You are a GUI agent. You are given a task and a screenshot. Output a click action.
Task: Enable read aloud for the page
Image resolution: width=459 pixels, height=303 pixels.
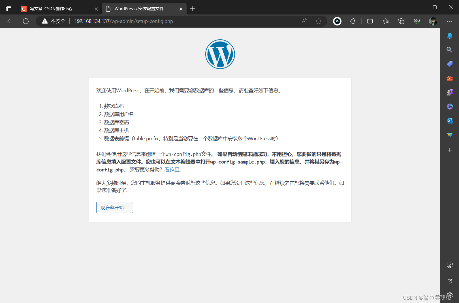[x=304, y=21]
